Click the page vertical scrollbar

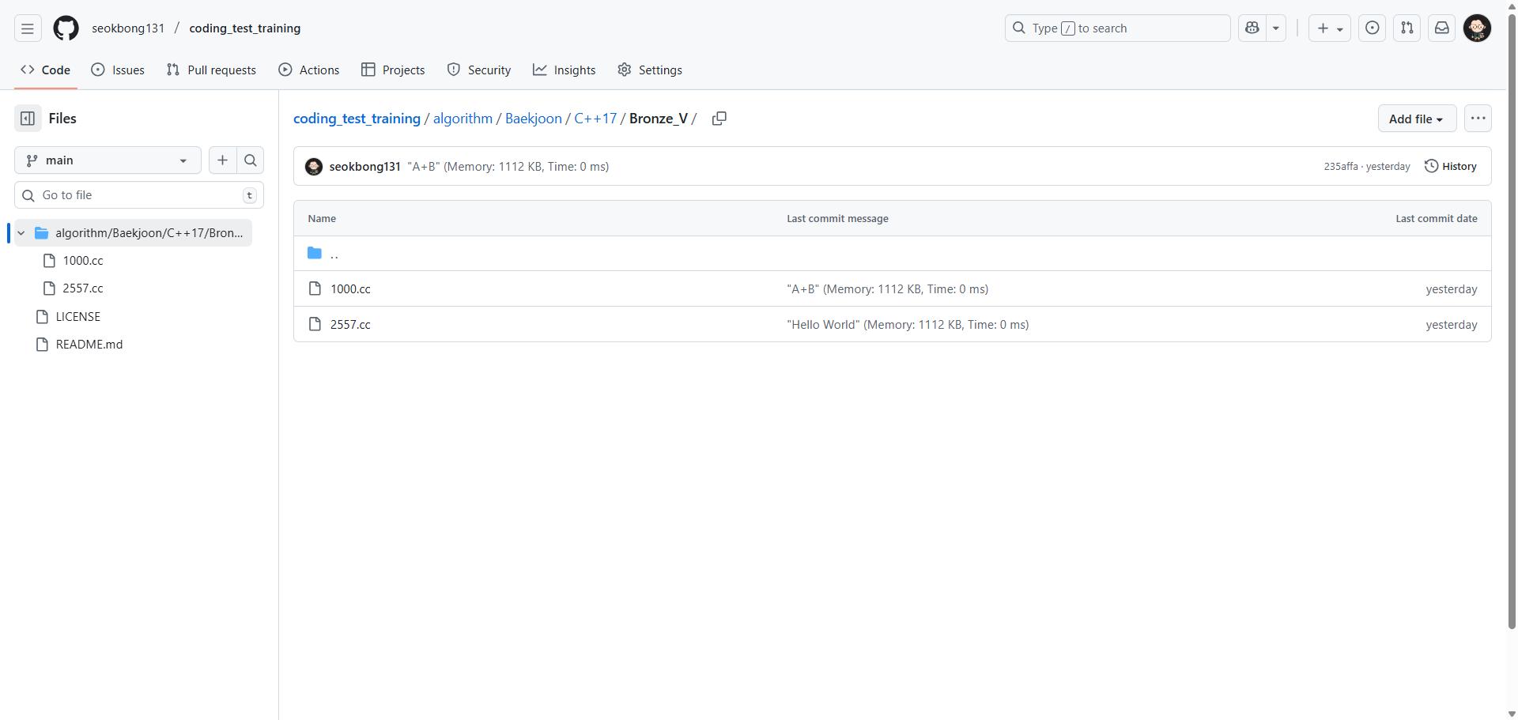[1512, 316]
